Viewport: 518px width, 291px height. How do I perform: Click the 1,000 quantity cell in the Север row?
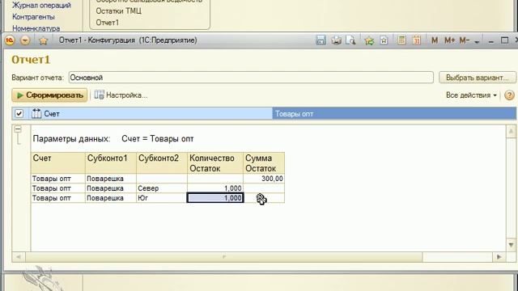click(x=215, y=188)
